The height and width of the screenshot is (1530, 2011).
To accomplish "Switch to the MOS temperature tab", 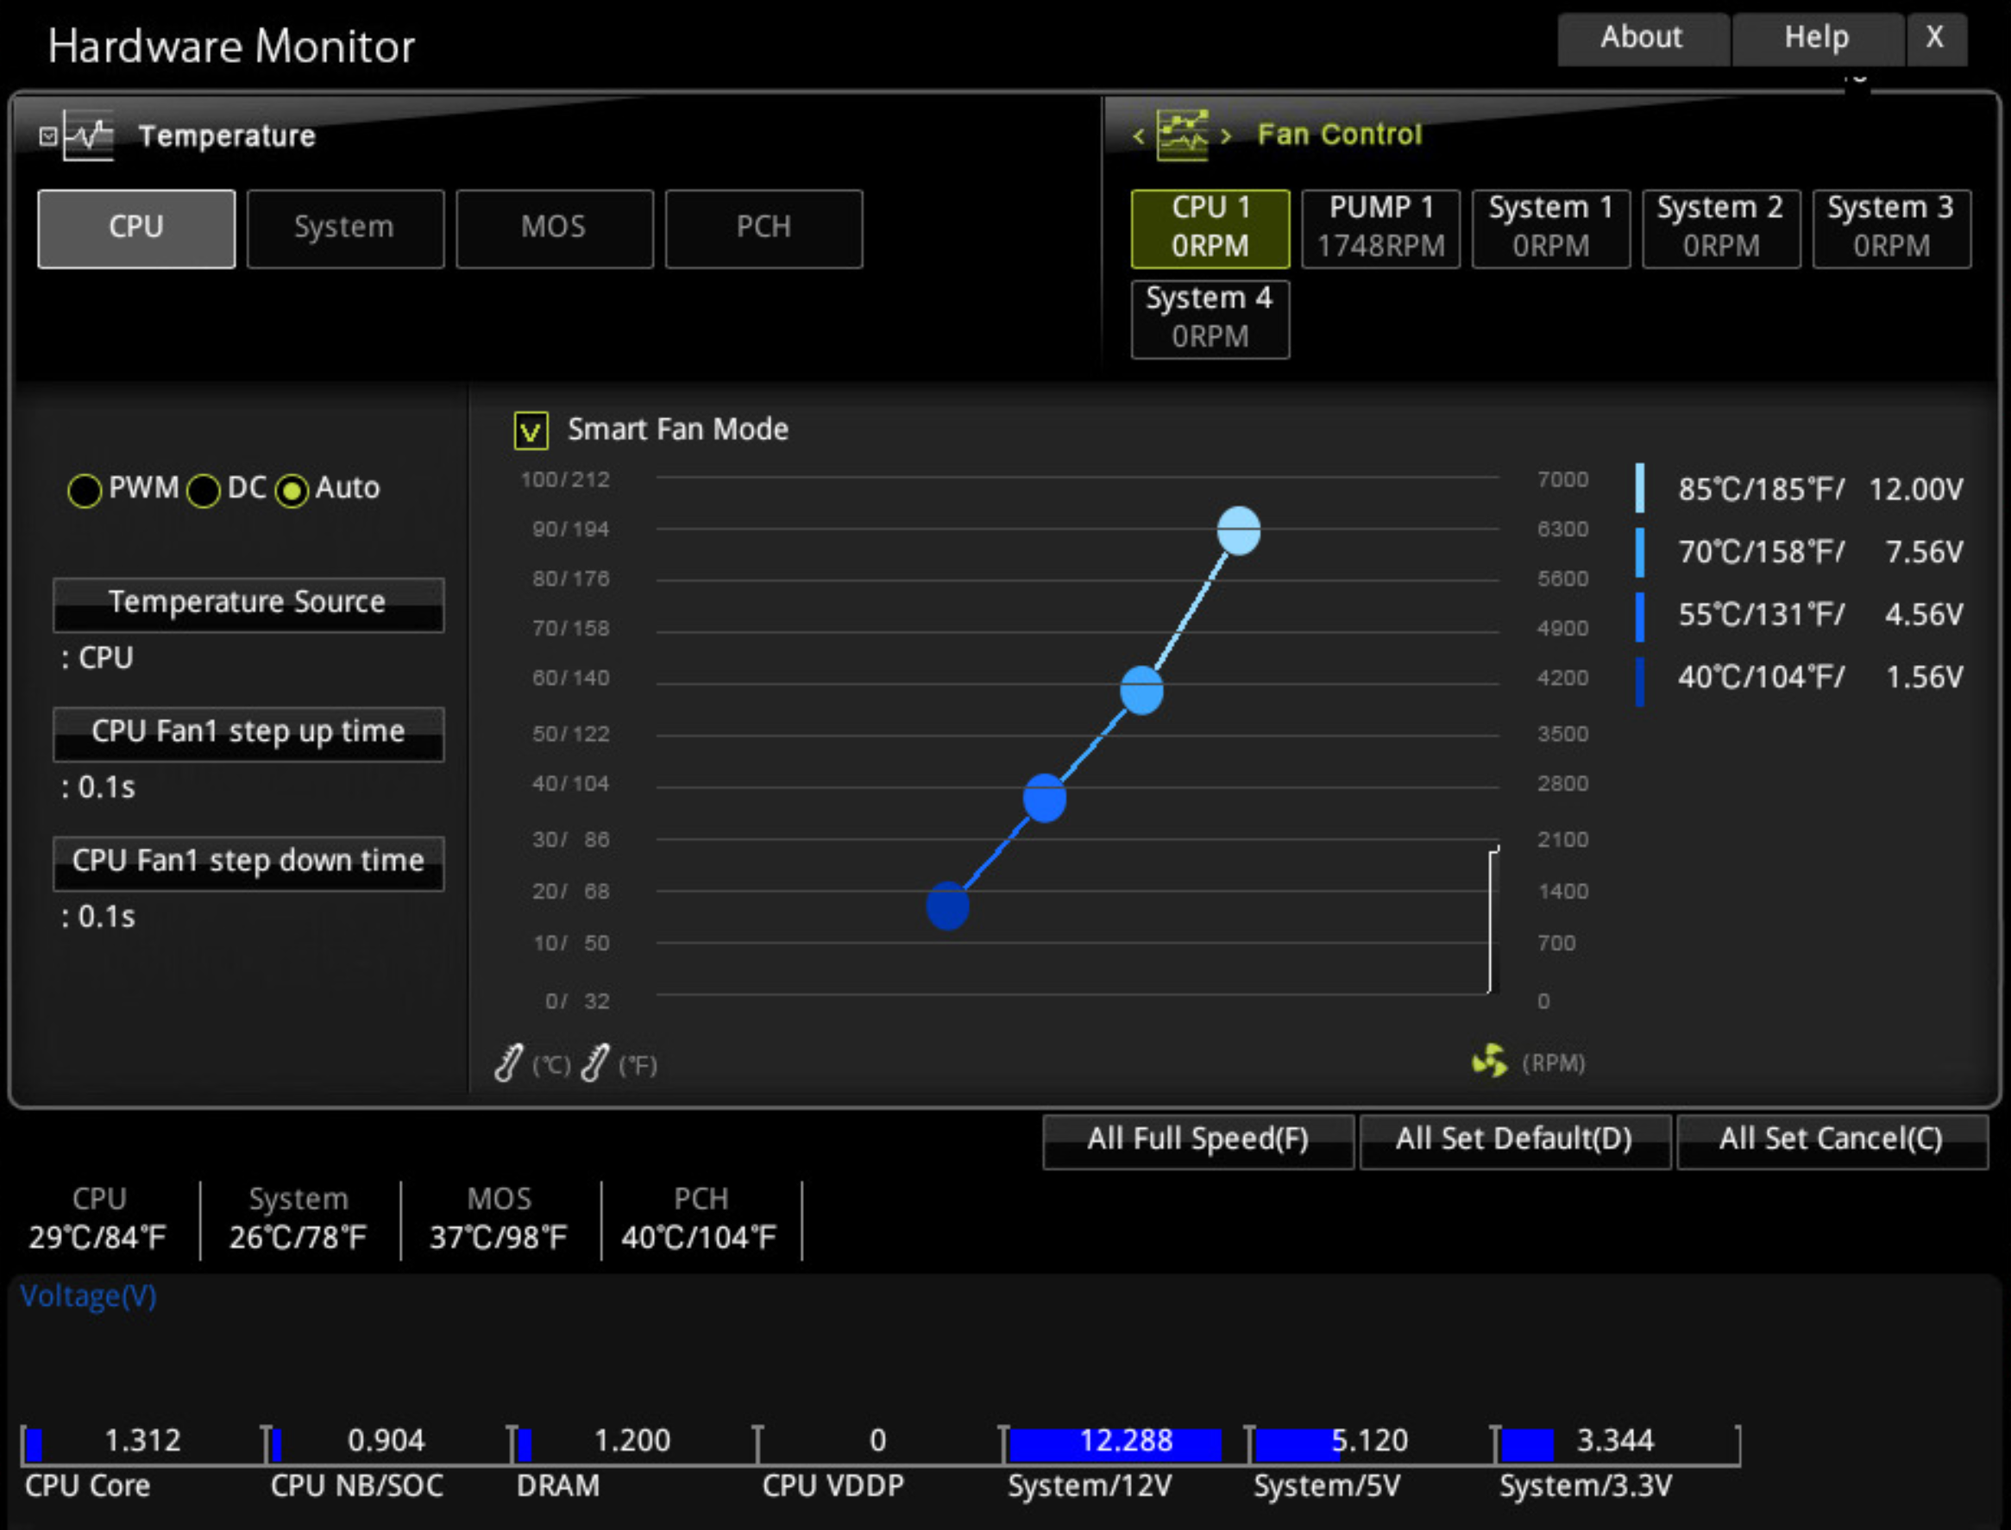I will (x=555, y=229).
